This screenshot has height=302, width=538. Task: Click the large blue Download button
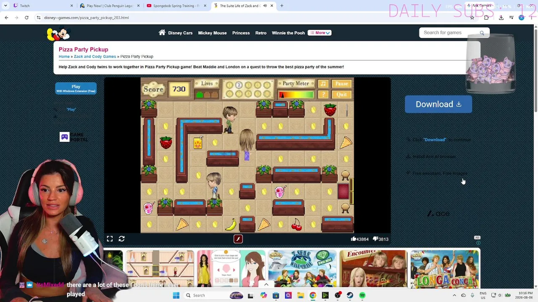438,104
